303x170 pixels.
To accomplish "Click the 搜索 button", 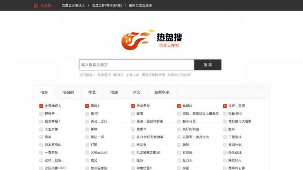I will pyautogui.click(x=208, y=65).
